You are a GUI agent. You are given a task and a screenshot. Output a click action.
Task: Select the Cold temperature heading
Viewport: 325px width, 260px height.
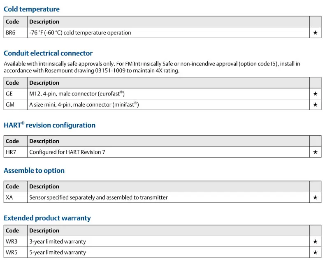pyautogui.click(x=32, y=9)
